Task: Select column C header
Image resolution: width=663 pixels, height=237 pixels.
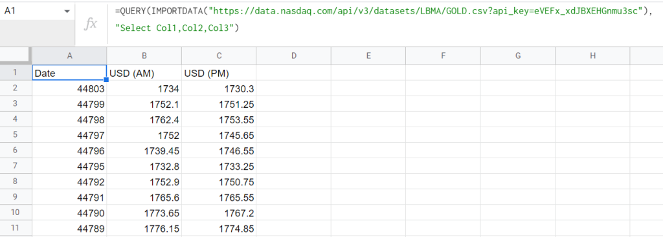Action: pos(219,56)
